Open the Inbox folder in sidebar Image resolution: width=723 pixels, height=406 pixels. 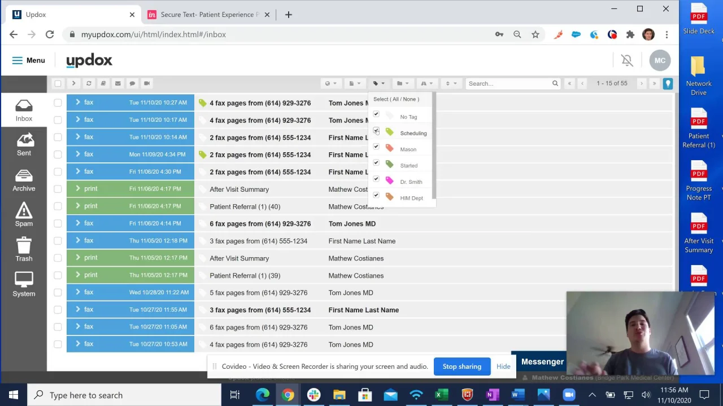tap(24, 110)
